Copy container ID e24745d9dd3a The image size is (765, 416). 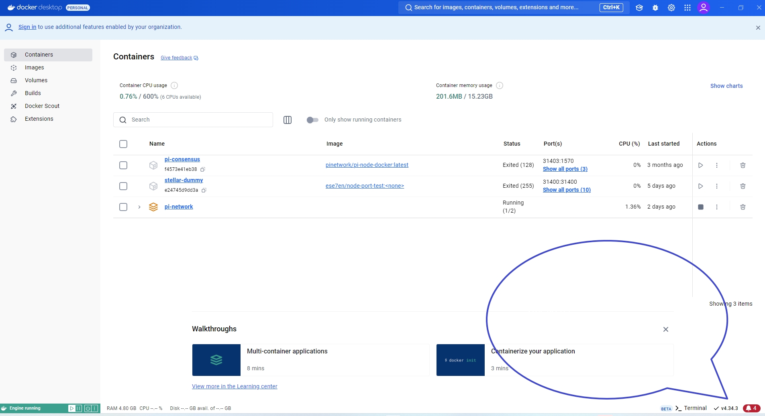204,190
